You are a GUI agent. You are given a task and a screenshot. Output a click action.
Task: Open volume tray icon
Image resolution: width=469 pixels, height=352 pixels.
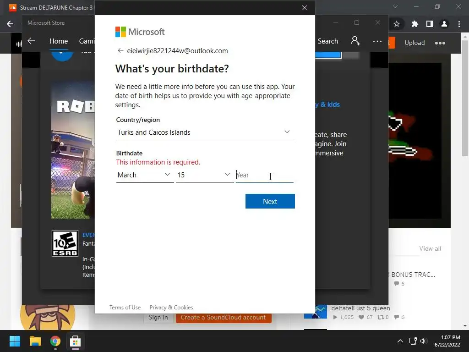[423, 341]
